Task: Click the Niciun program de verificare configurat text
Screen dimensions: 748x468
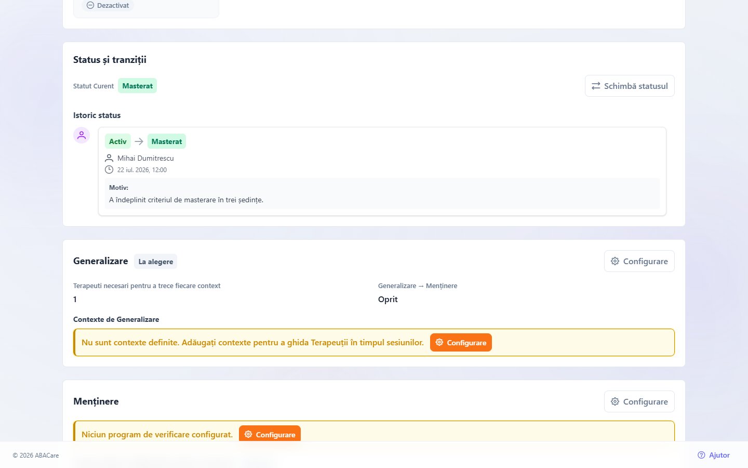Action: (x=157, y=434)
